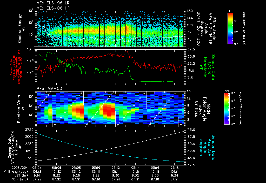Click the 05:04 time tick label

(37, 168)
